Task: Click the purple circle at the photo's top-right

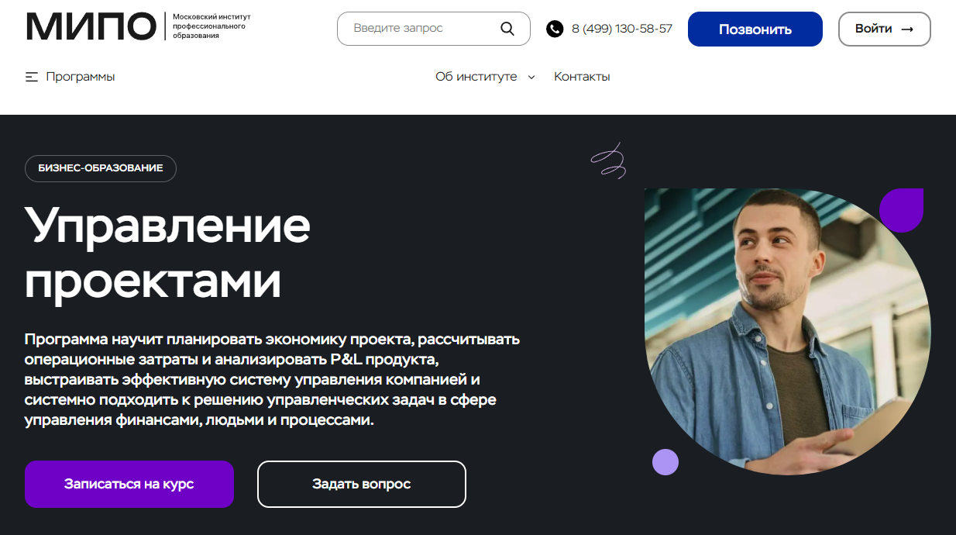Action: (x=902, y=210)
